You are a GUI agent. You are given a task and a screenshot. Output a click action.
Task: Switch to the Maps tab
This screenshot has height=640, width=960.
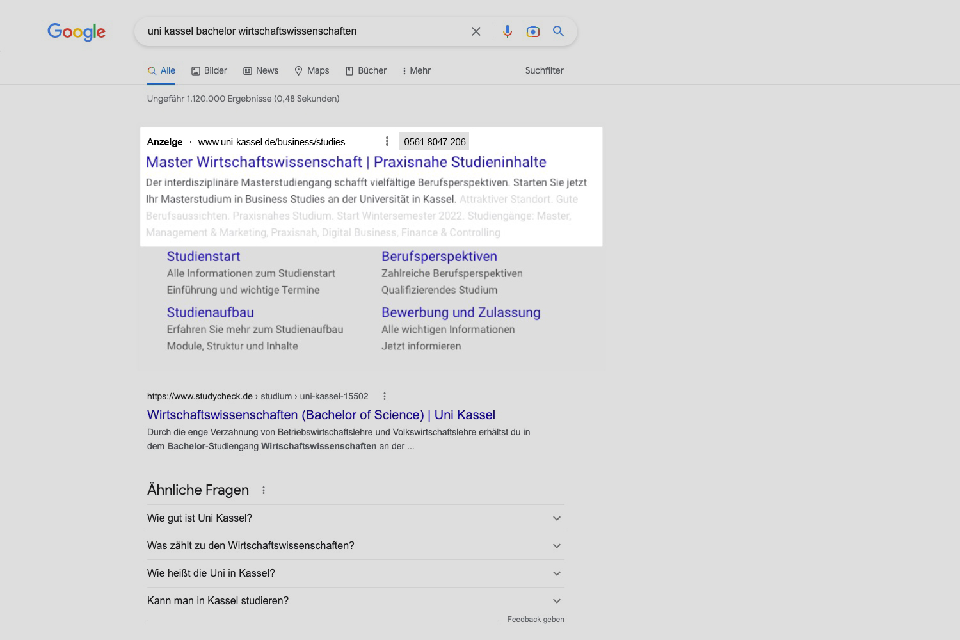click(312, 70)
